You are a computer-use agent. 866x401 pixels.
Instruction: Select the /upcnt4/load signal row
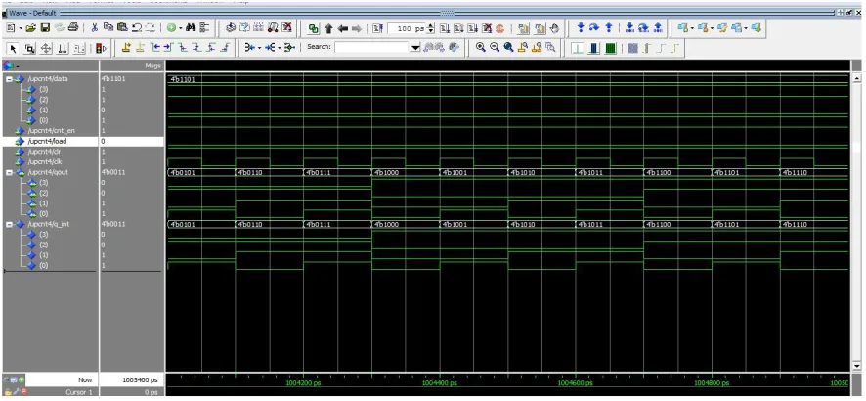click(x=83, y=141)
